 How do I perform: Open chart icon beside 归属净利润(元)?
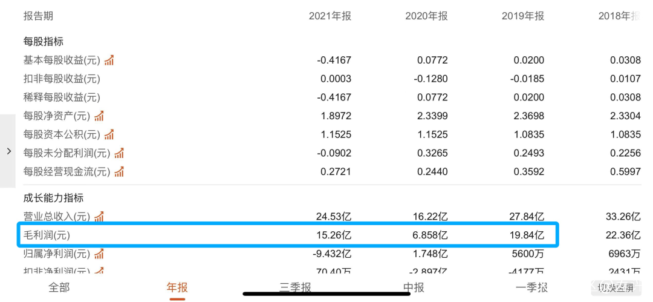pyautogui.click(x=99, y=253)
